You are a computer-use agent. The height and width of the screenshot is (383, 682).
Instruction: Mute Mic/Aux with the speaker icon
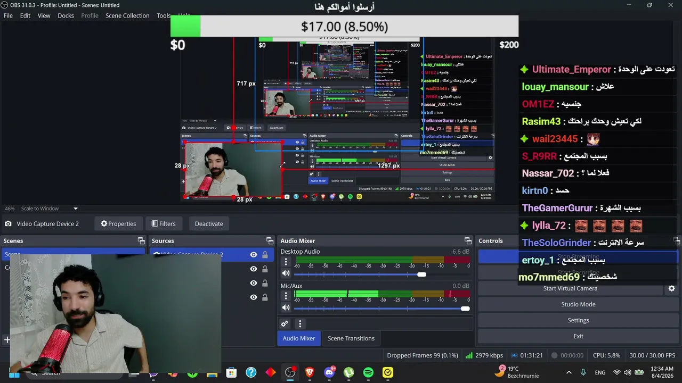click(x=286, y=307)
